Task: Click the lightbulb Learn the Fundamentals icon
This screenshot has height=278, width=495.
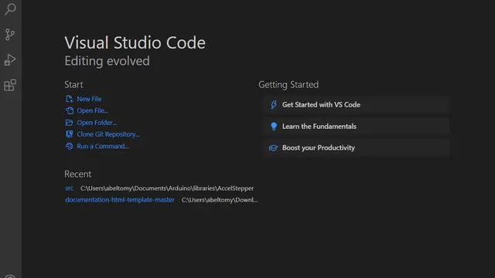Action: click(x=274, y=127)
